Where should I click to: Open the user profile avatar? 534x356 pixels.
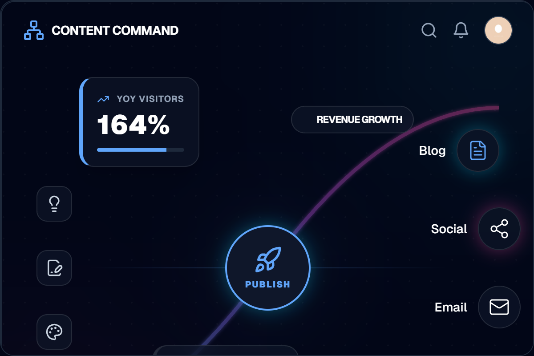coord(498,30)
